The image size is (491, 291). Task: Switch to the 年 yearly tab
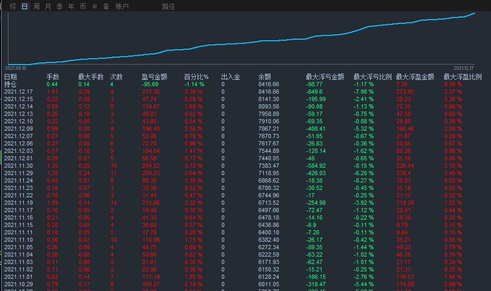[x=71, y=6]
